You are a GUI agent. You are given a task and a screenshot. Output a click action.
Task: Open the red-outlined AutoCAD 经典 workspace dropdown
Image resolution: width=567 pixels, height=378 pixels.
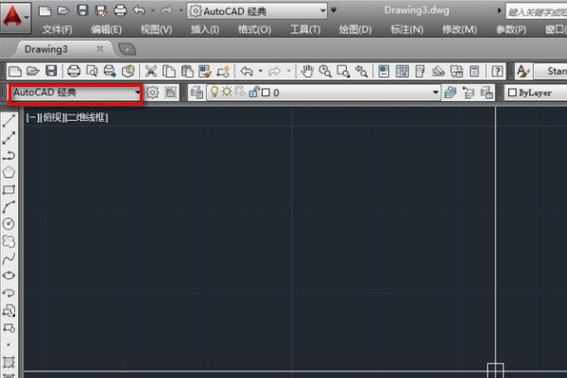(76, 93)
